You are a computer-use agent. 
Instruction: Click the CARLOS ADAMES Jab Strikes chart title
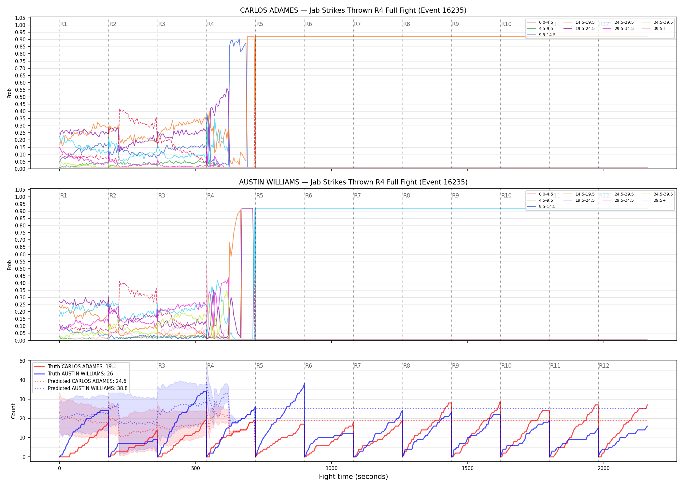353,10
